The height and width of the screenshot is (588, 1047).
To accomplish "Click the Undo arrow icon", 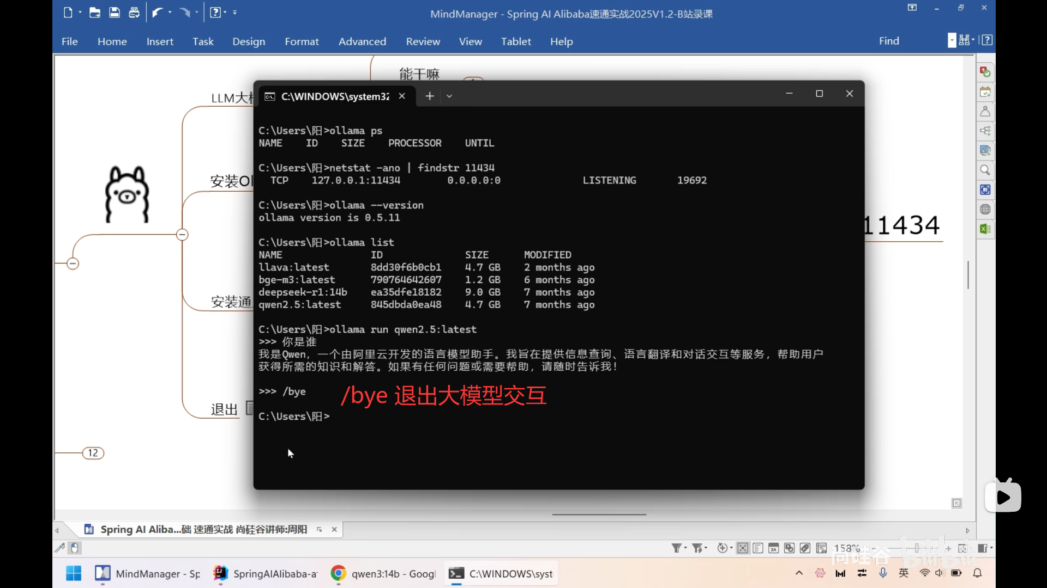I will [x=157, y=13].
